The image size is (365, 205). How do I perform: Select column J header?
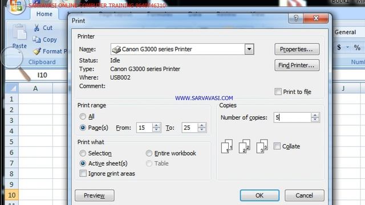(343, 88)
